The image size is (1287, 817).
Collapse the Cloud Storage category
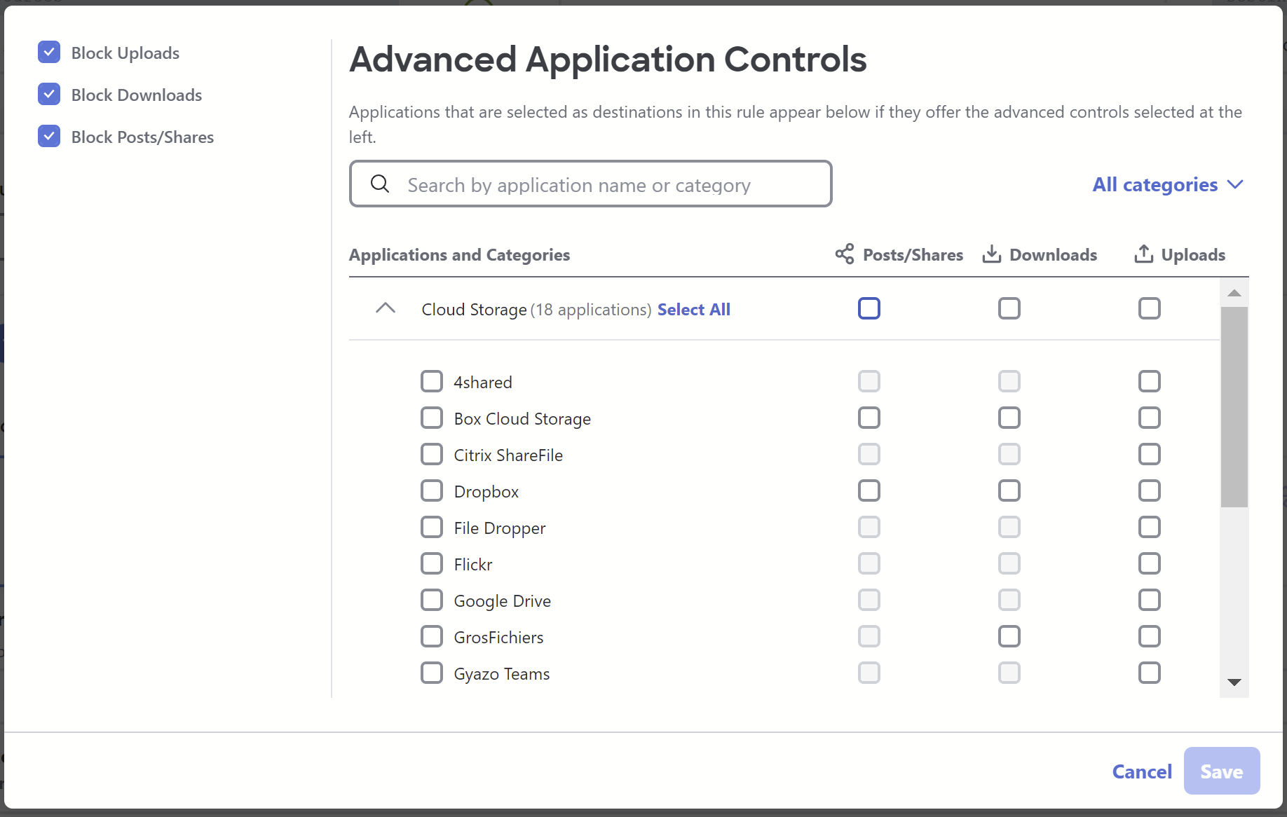(386, 308)
